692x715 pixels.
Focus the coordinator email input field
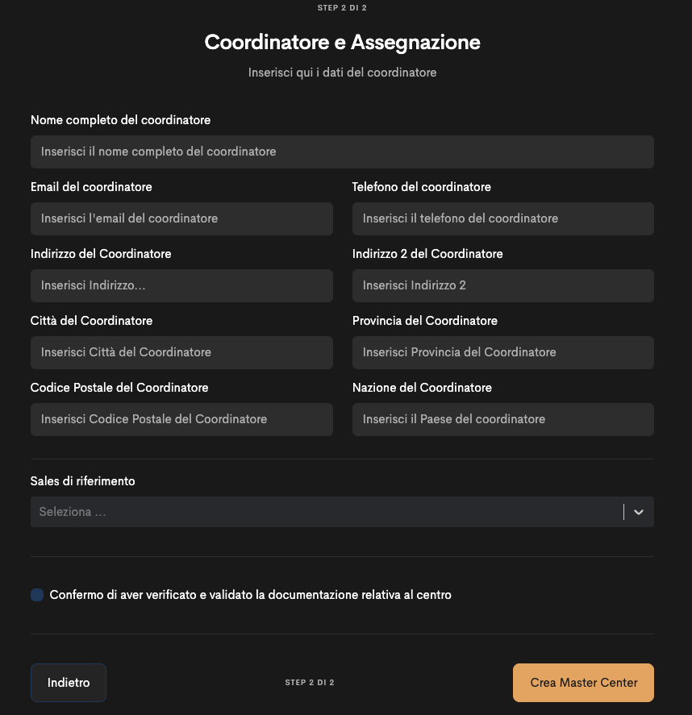click(181, 218)
